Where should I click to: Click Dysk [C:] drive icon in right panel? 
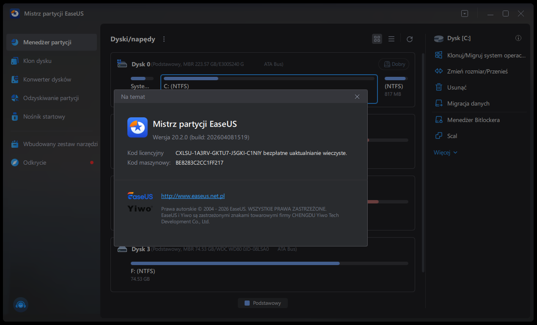point(439,38)
